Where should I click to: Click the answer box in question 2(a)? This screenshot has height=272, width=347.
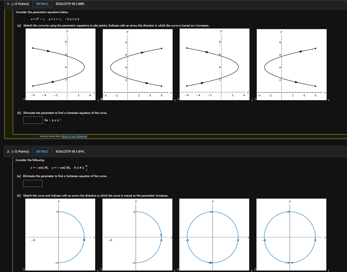click(x=33, y=183)
